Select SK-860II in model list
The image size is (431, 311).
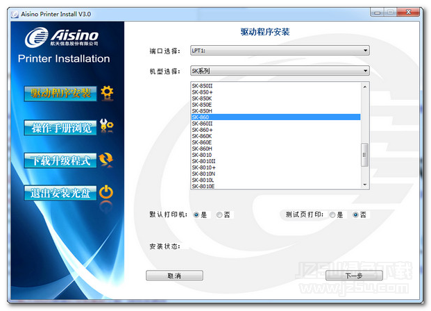tap(276, 124)
